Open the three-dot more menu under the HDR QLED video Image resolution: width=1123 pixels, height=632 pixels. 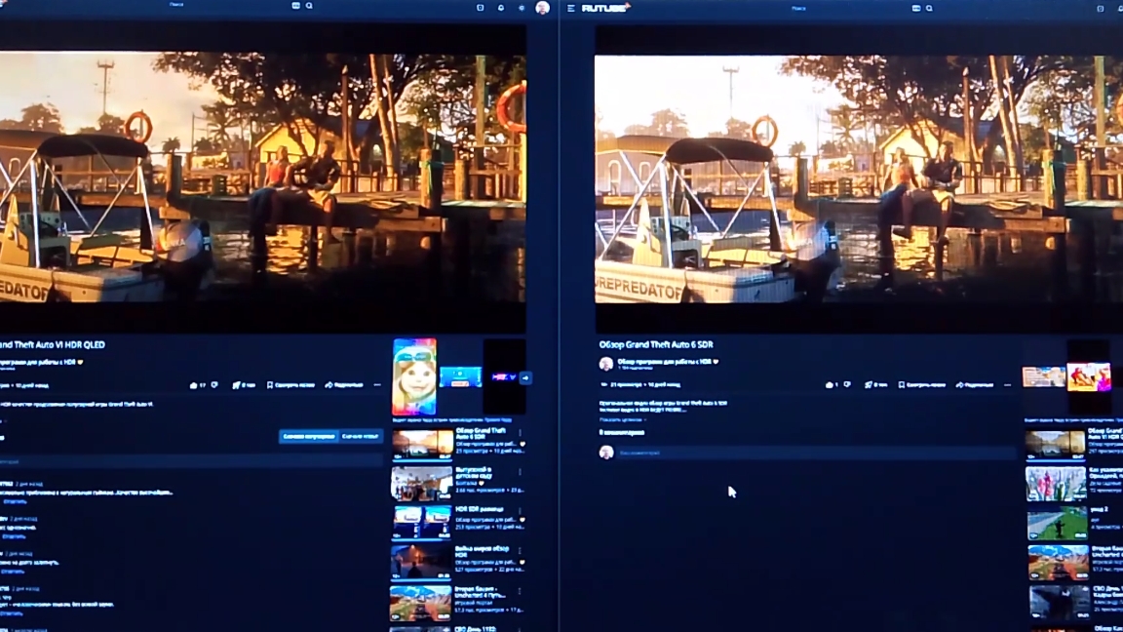377,385
